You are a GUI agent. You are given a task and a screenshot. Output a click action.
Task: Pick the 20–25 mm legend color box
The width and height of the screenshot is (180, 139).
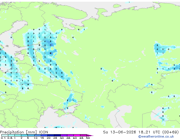click(x=51, y=135)
